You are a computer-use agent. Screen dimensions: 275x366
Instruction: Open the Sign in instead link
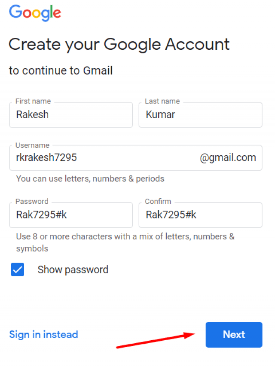point(43,335)
